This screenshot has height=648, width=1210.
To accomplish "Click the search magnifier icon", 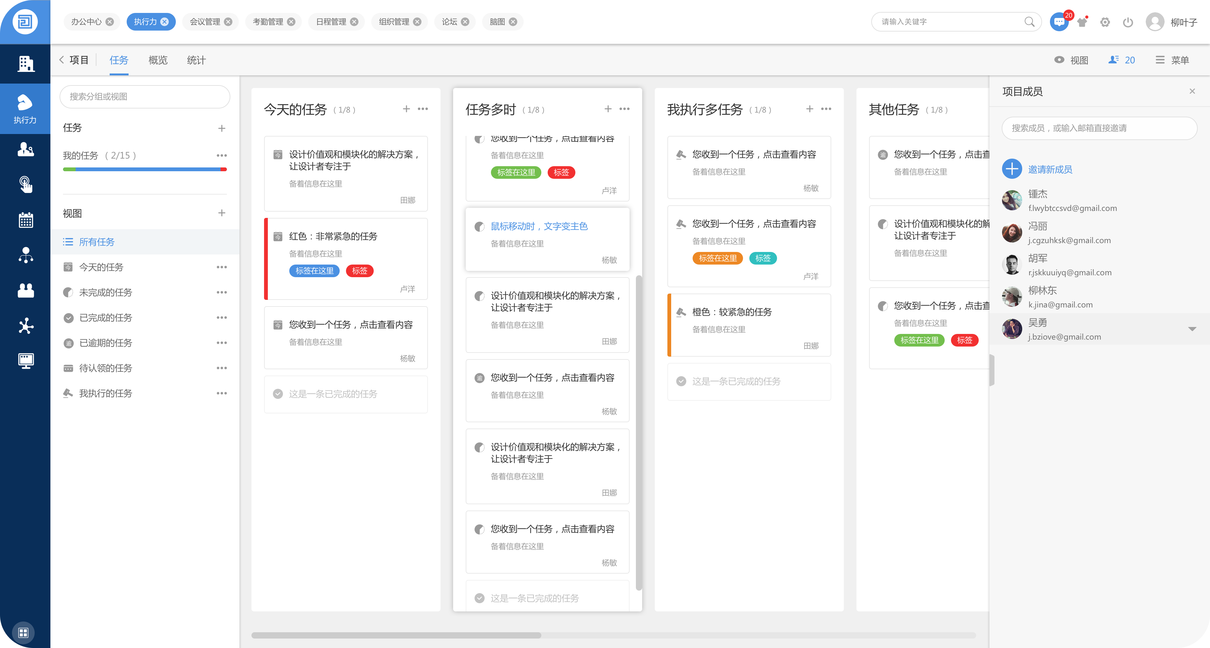I will [x=1029, y=22].
